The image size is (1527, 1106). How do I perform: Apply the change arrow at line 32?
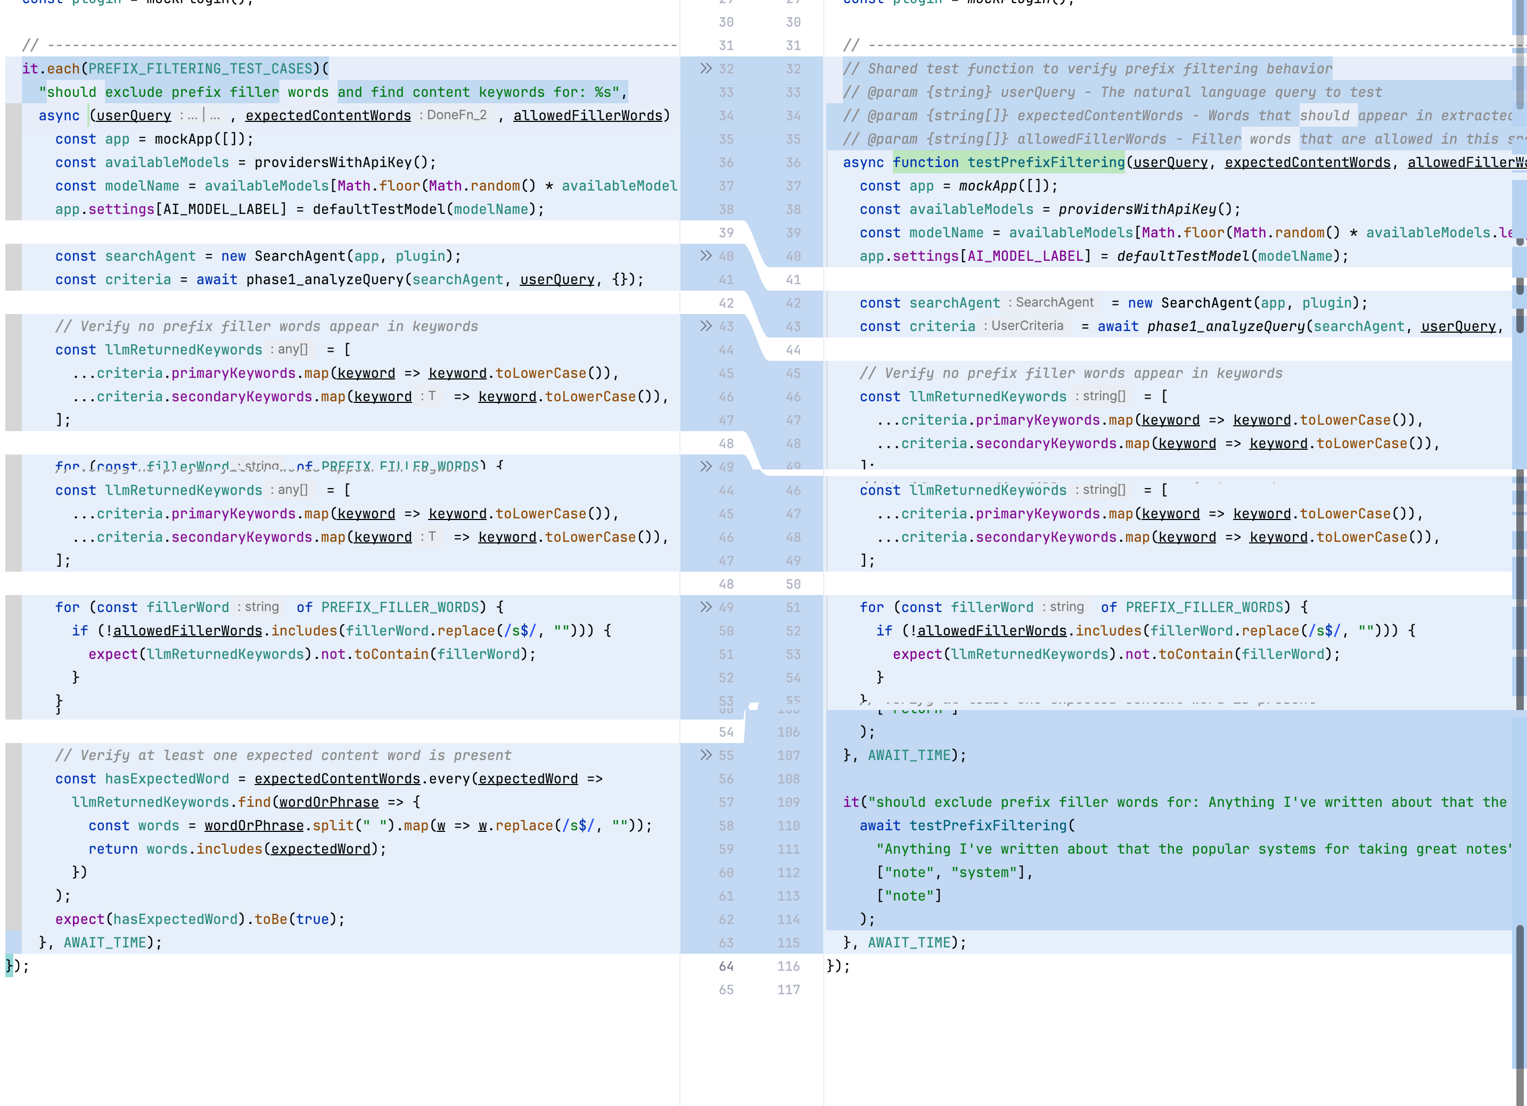tap(705, 69)
